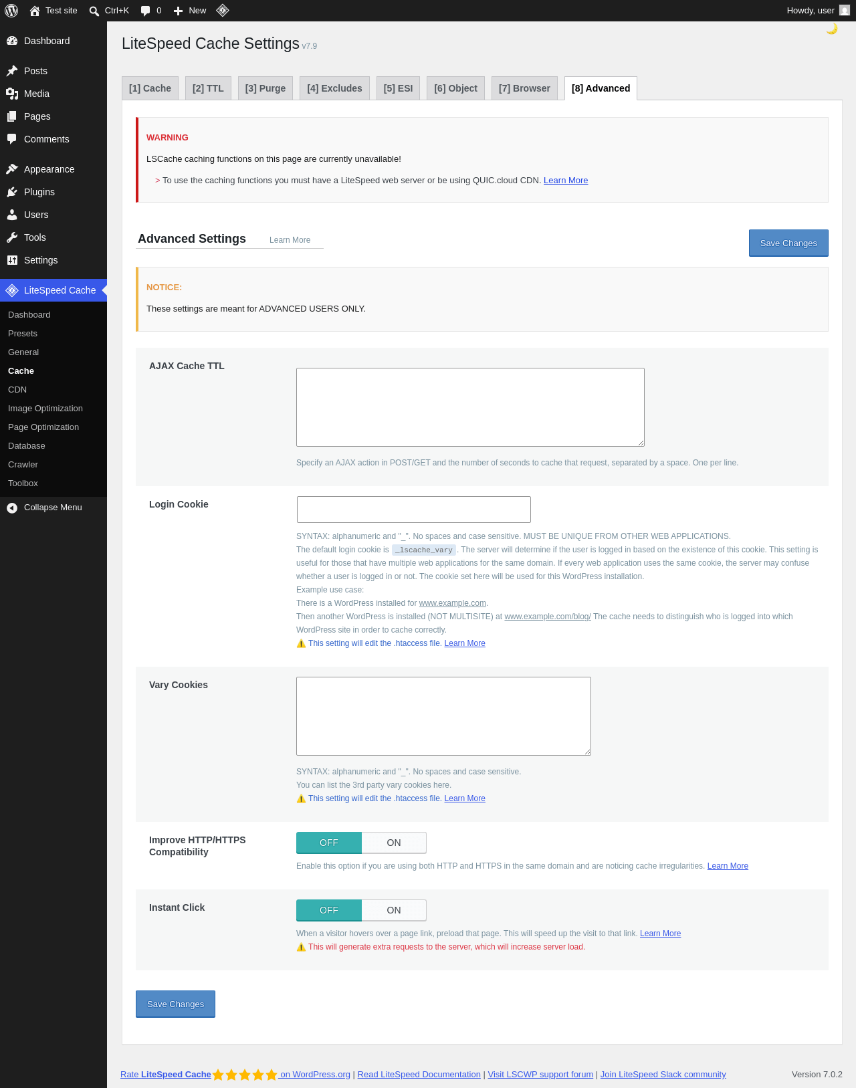
Task: Click the Test site home icon
Action: [x=35, y=11]
